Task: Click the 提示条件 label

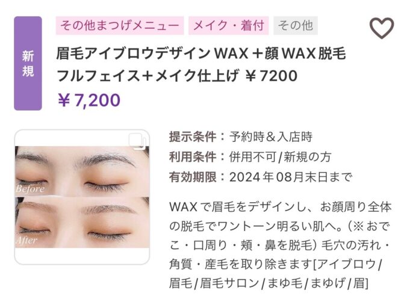Action: [193, 137]
